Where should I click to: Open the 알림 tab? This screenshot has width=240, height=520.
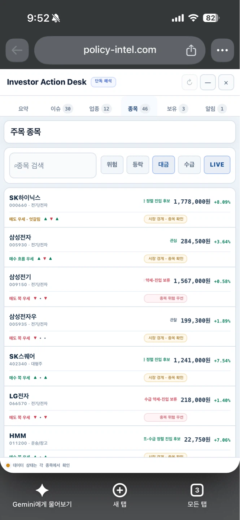click(216, 109)
